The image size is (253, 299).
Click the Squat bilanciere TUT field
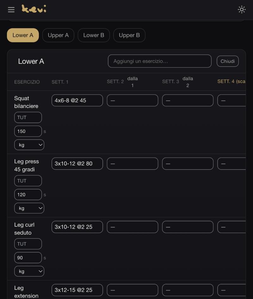[28, 117]
